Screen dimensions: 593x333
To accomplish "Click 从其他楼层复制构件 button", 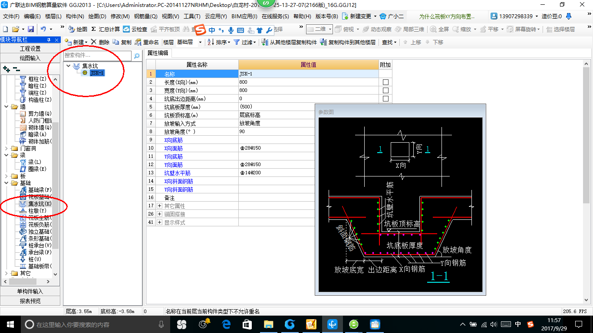I will click(x=290, y=42).
